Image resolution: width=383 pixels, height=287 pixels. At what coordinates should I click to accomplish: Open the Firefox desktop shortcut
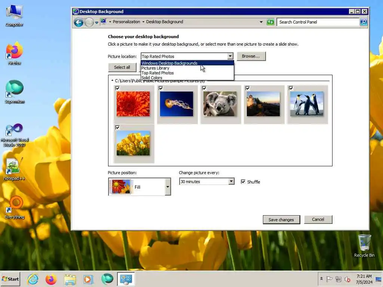[14, 54]
